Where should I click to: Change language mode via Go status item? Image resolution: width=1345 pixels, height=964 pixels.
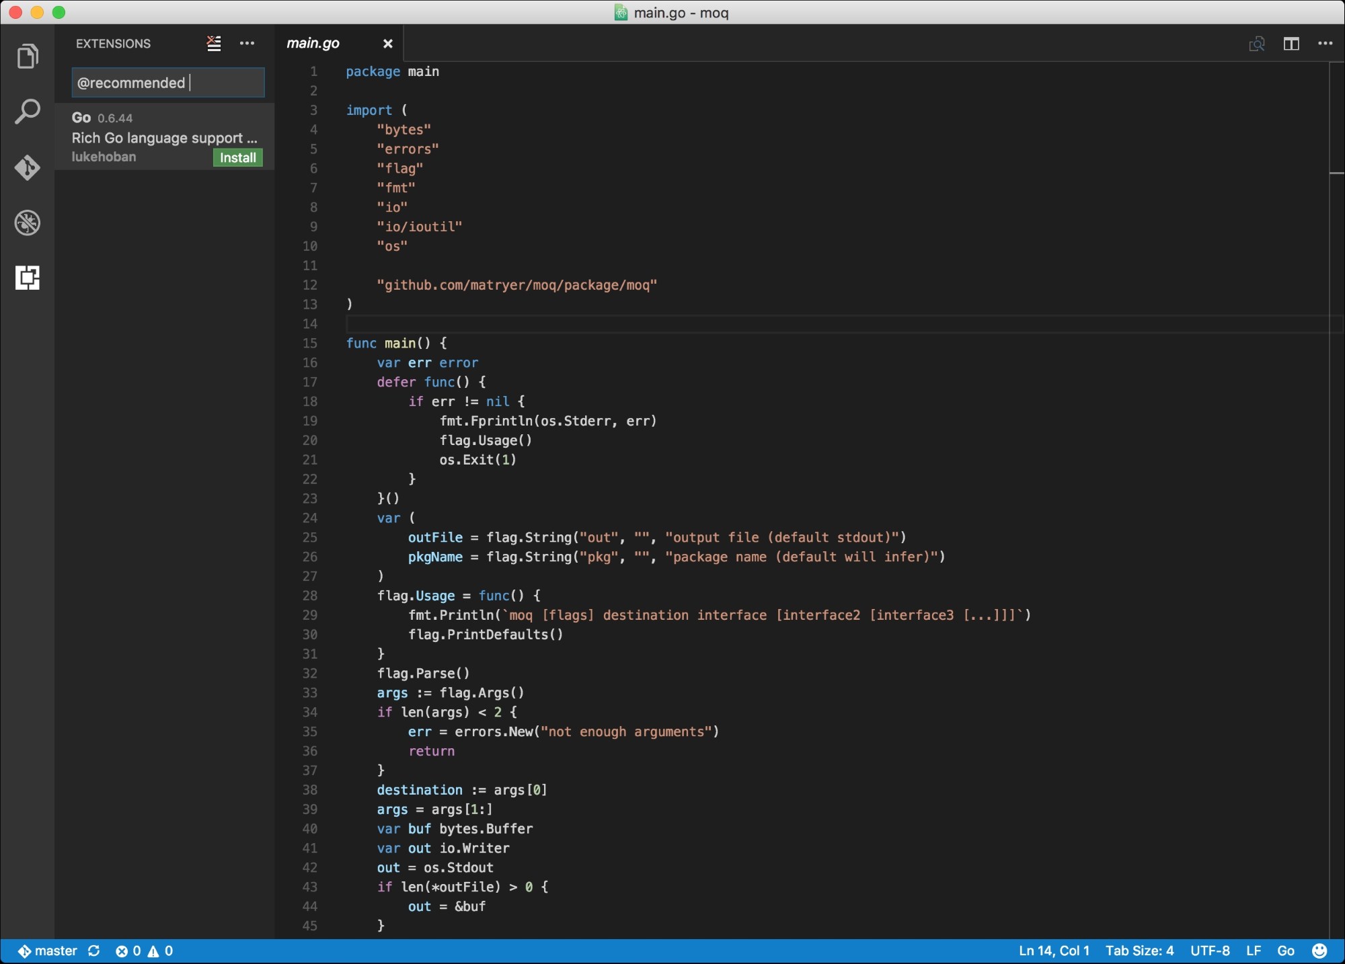1286,951
